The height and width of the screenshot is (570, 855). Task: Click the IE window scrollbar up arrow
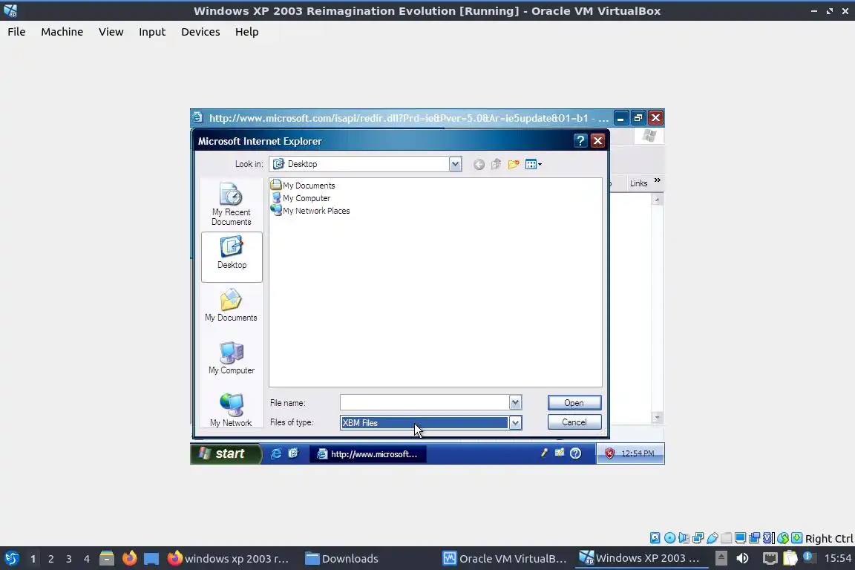(x=657, y=200)
